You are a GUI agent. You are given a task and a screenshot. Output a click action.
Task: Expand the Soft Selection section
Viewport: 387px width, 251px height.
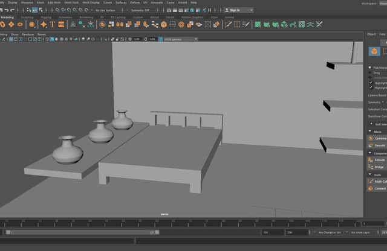point(371,124)
